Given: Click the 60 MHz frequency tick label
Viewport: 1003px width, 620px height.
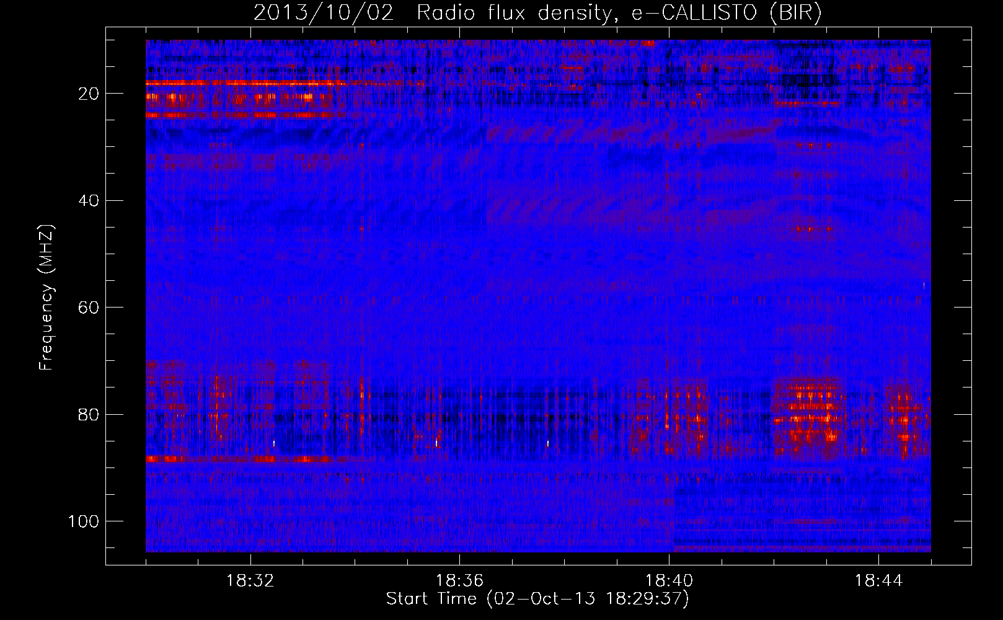Looking at the screenshot, I should [89, 308].
